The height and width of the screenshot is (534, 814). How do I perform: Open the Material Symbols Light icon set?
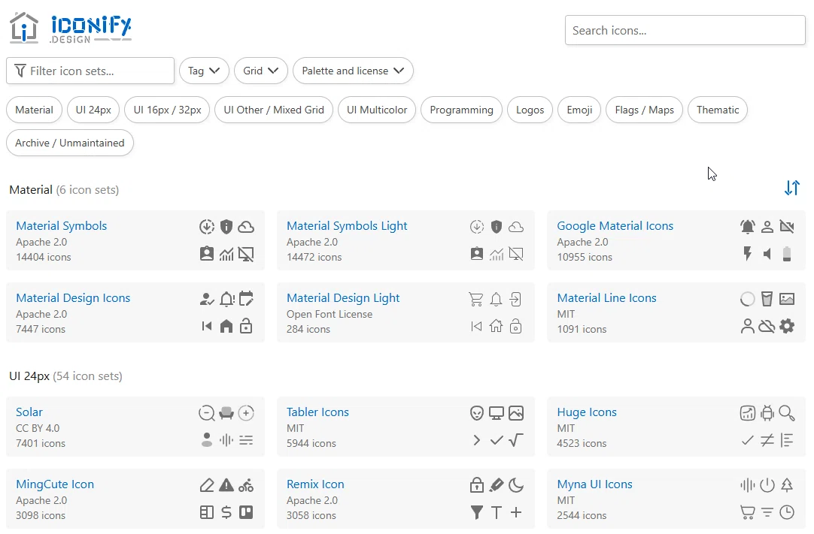pyautogui.click(x=347, y=226)
